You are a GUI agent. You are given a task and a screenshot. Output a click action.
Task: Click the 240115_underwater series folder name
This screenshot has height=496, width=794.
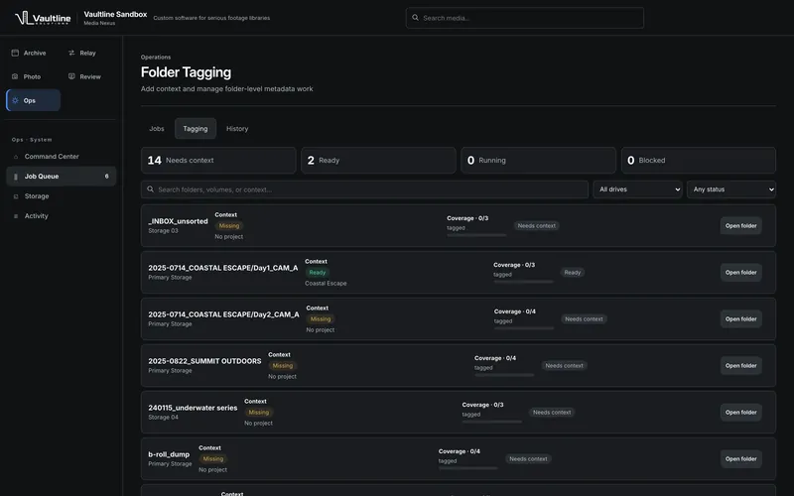point(193,408)
